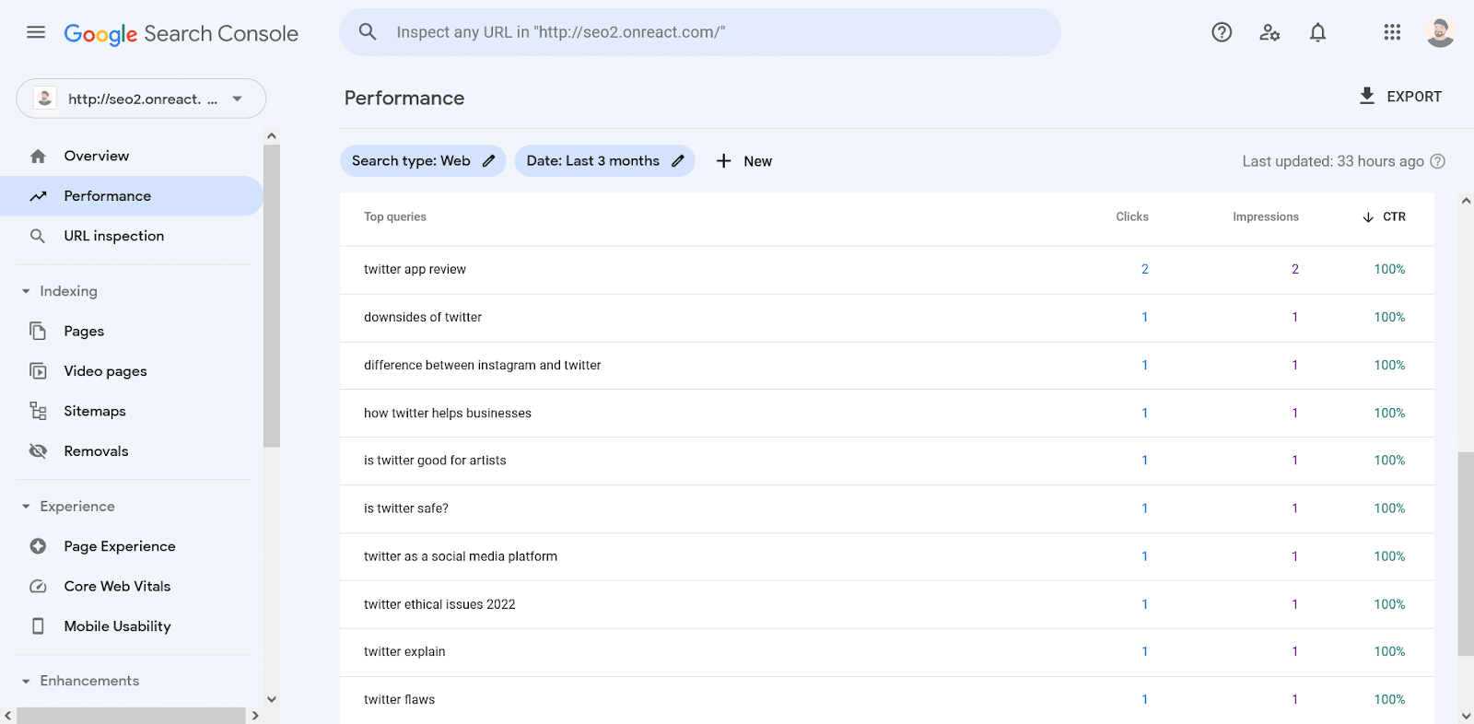
Task: Add a New filter
Action: click(744, 161)
